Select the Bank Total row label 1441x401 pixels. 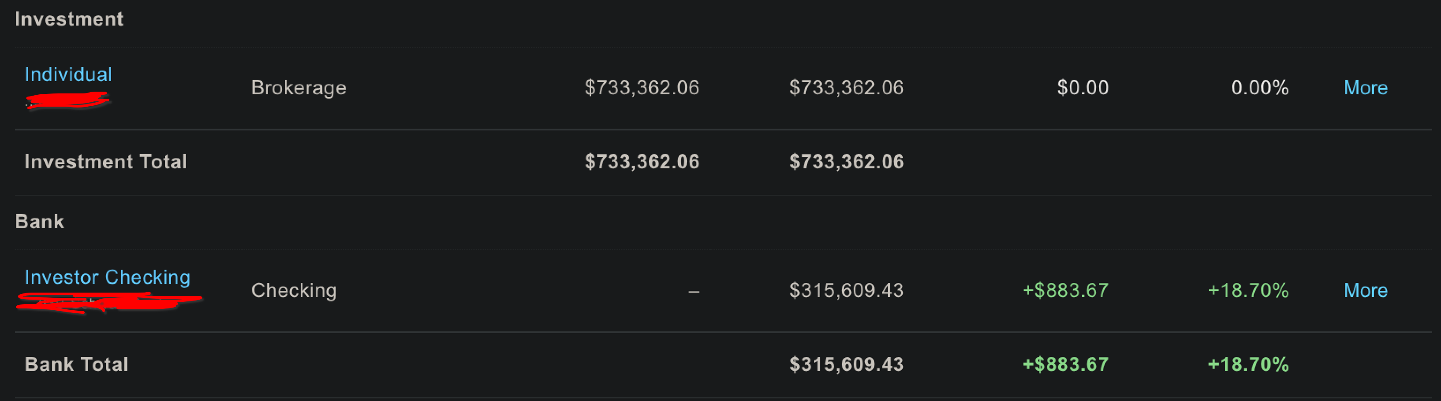[77, 364]
